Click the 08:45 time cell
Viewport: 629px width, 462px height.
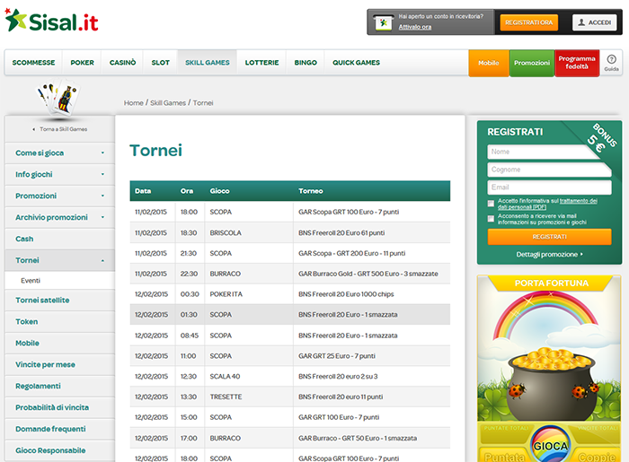pyautogui.click(x=190, y=336)
